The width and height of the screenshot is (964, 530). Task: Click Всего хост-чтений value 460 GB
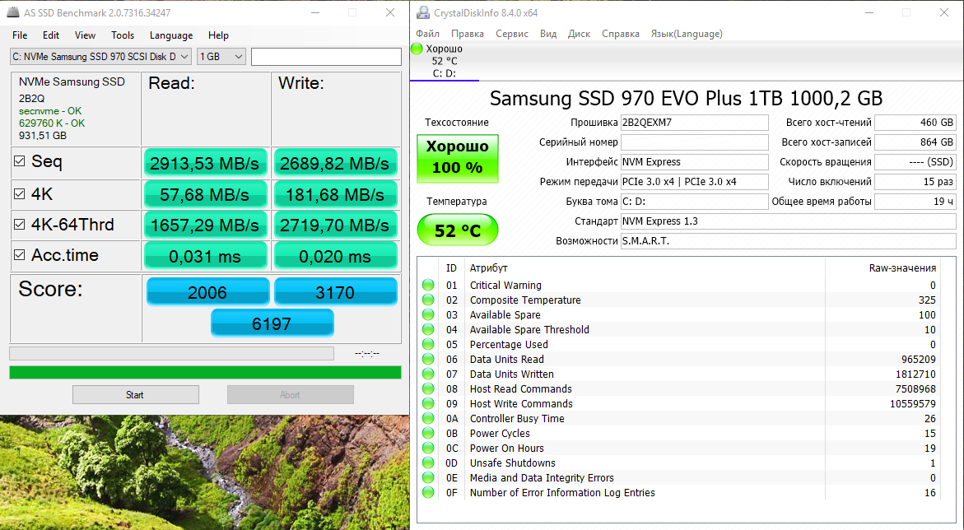click(915, 123)
